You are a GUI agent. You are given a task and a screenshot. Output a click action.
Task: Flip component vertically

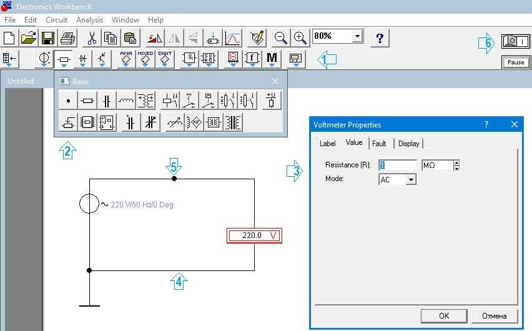(193, 38)
